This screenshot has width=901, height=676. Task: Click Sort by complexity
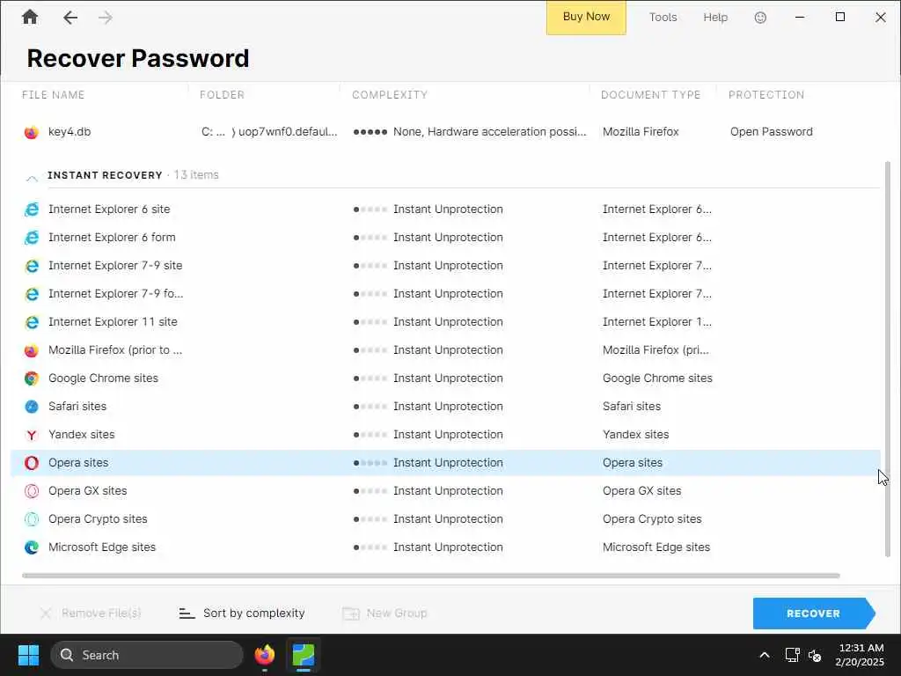pyautogui.click(x=254, y=614)
